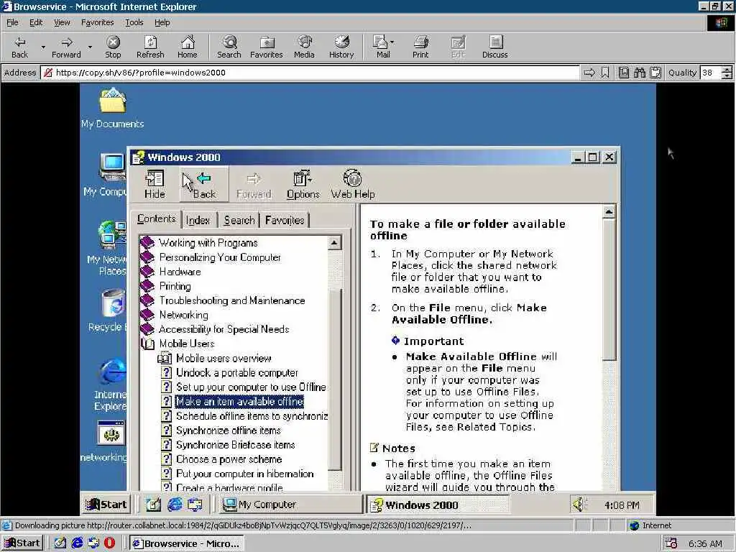Click Back in Windows 2000 help toolbar
736x552 pixels.
tap(204, 185)
